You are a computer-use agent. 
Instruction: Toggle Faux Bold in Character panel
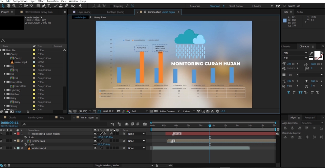[288, 92]
